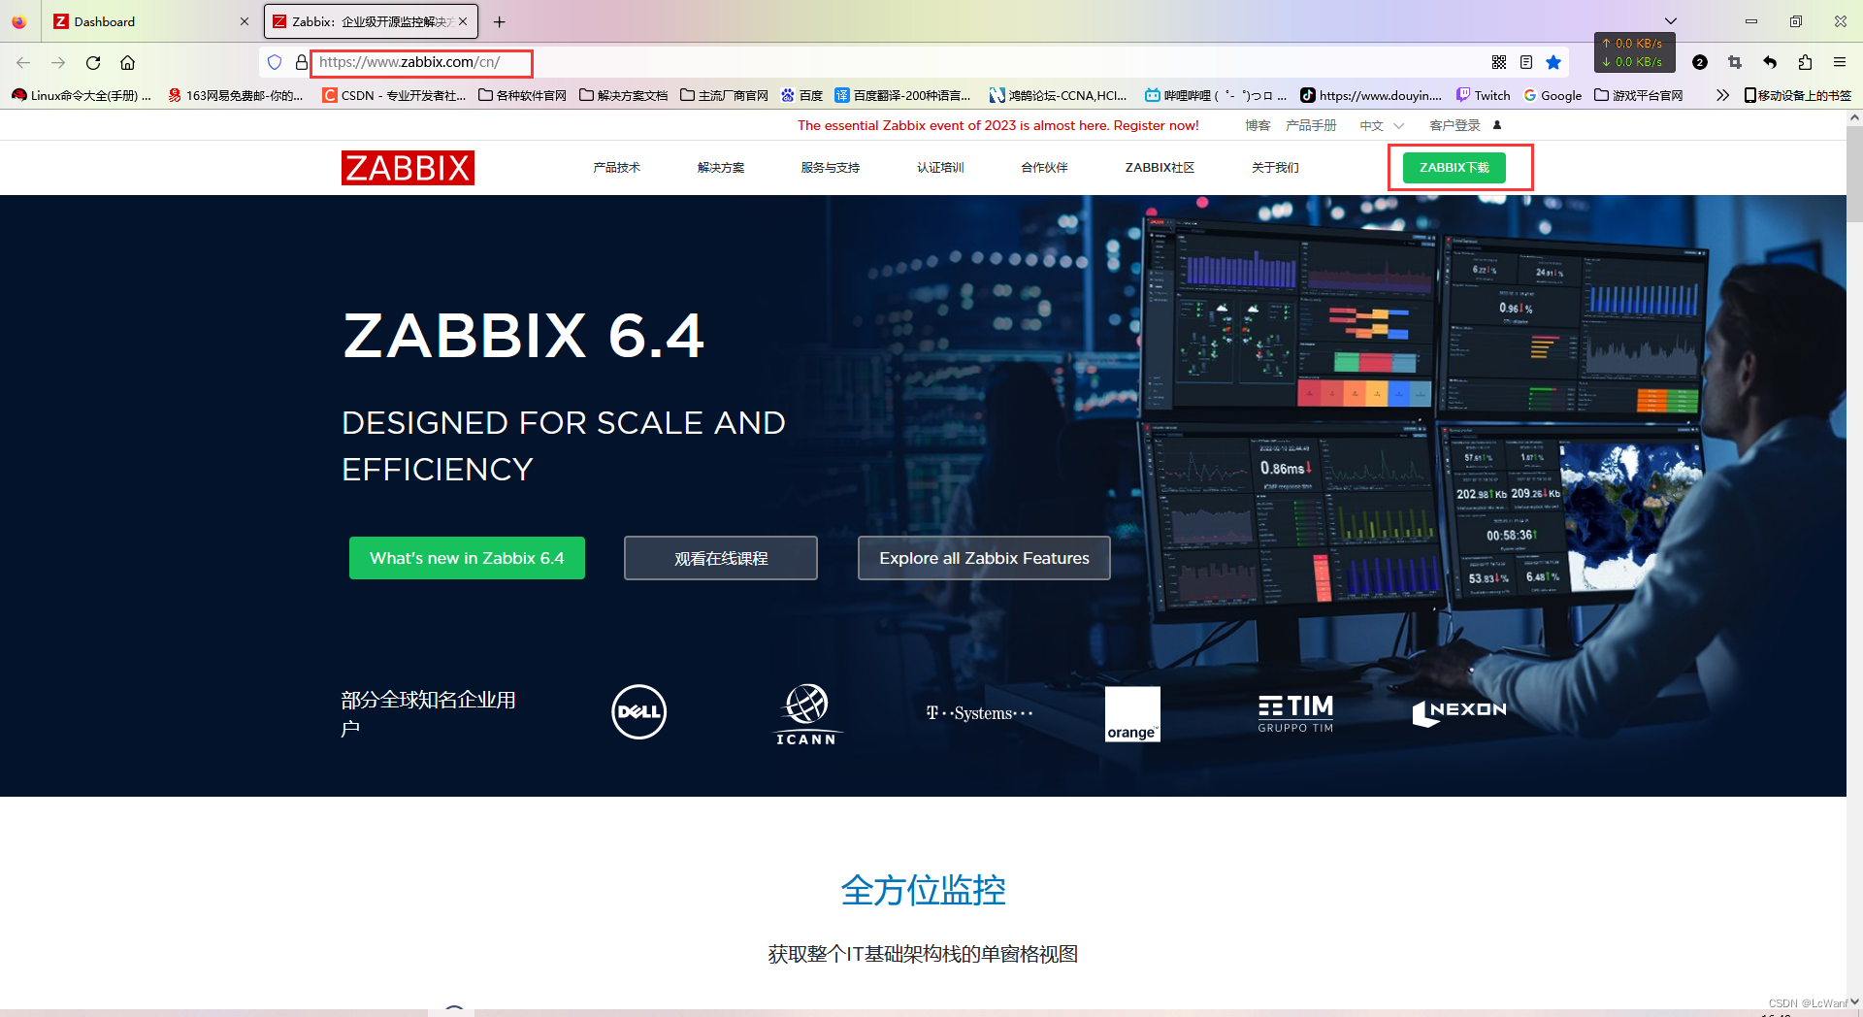Click the ZABBIX red logo
The image size is (1863, 1017).
[x=408, y=168]
